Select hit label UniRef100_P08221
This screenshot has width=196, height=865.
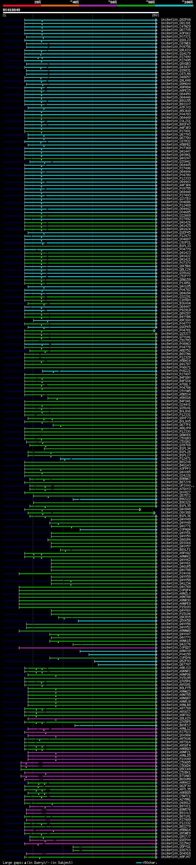click(x=176, y=371)
